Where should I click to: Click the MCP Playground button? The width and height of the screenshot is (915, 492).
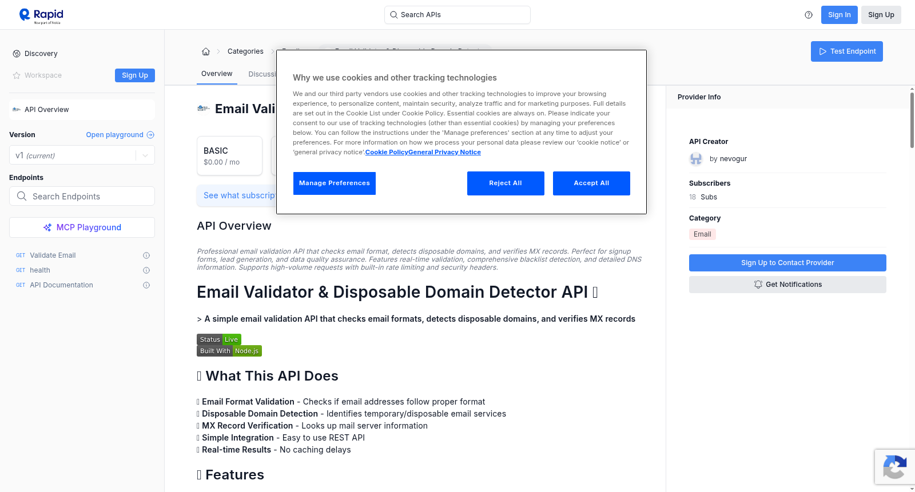(82, 227)
